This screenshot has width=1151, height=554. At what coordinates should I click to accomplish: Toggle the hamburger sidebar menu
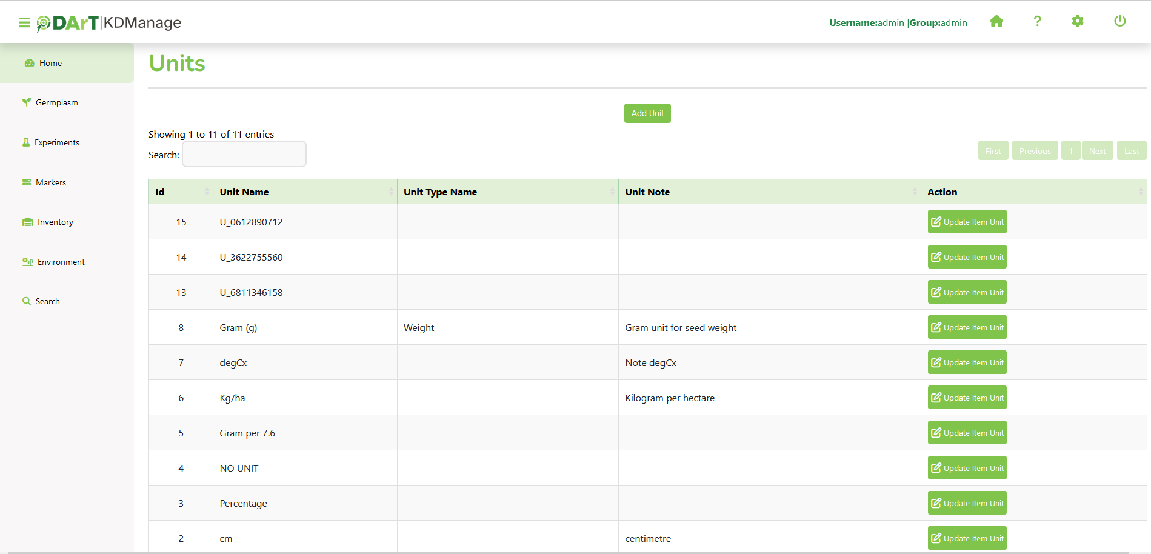pyautogui.click(x=24, y=23)
